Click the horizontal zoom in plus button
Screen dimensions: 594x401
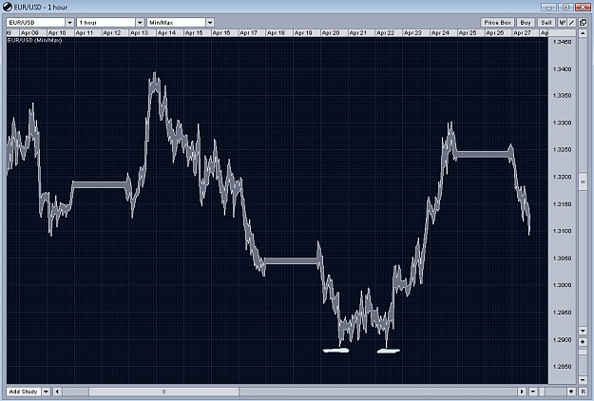point(571,391)
